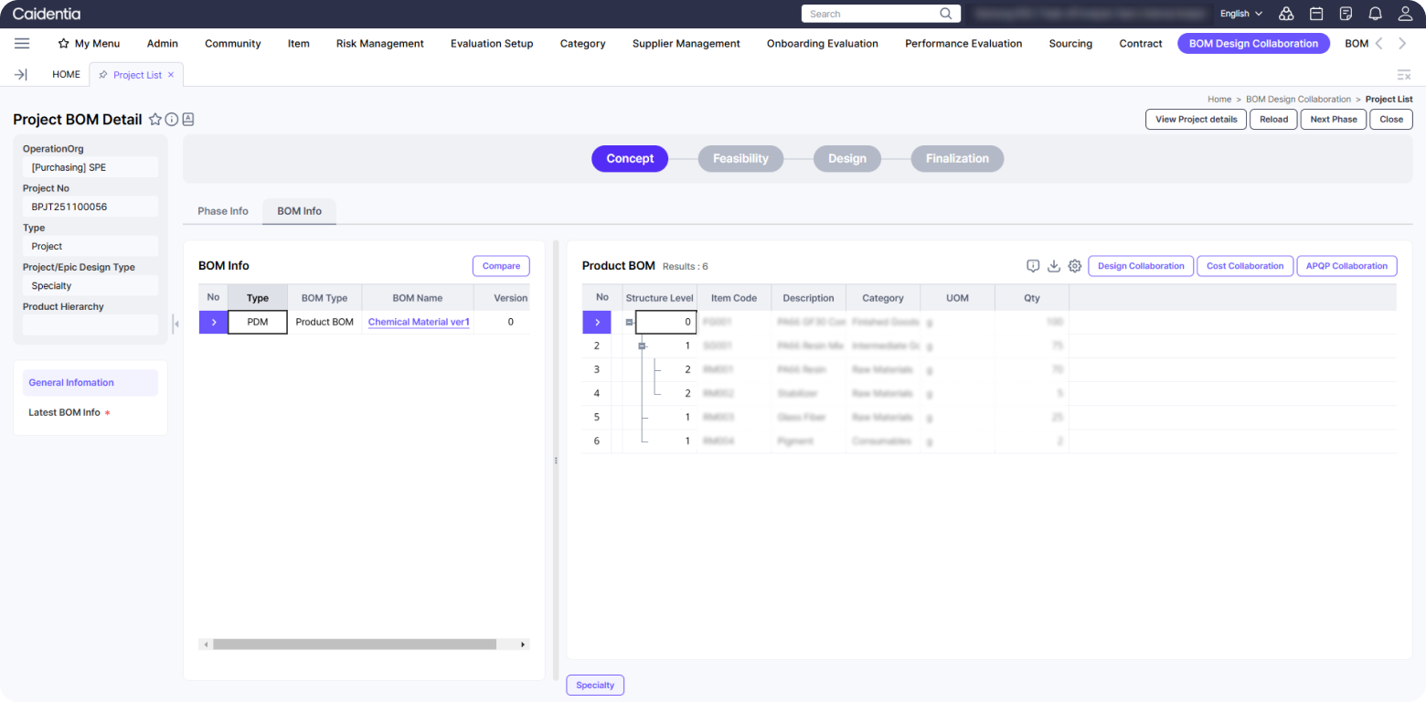Open the organization network icon in header

coord(1286,14)
